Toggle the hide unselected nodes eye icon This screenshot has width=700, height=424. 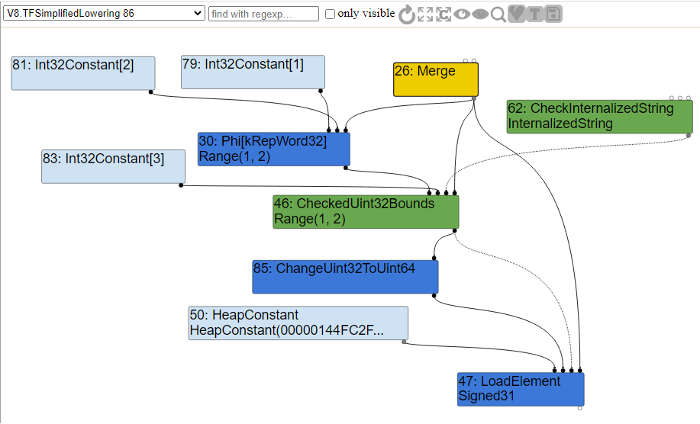(462, 14)
